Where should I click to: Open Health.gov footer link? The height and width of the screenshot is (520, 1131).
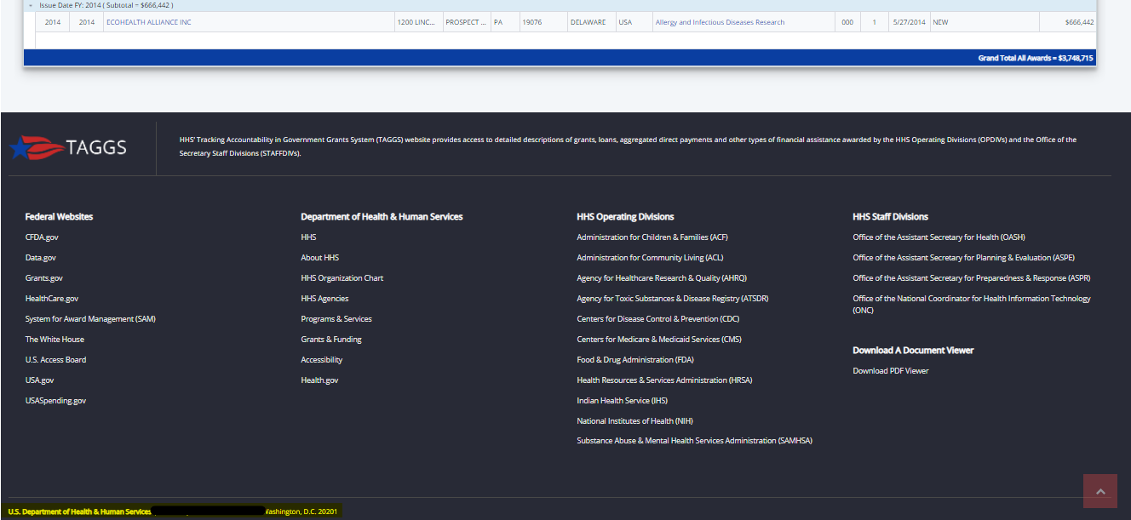coord(319,380)
